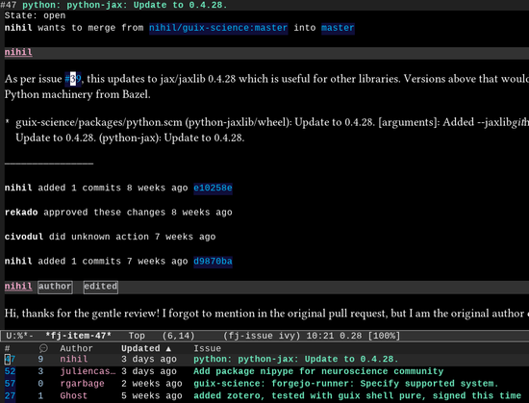Sort issues by Author column header
This screenshot has height=403, width=529.
[x=76, y=348]
